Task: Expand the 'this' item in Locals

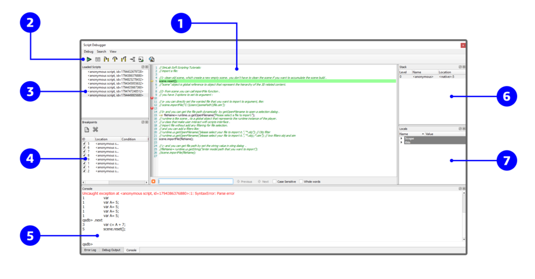Action: (x=401, y=142)
